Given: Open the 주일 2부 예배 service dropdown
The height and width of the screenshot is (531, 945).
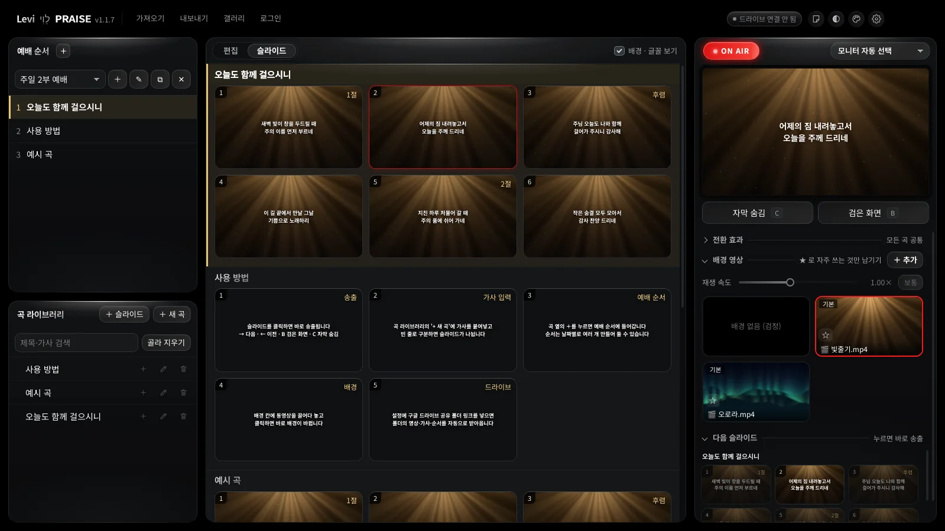Looking at the screenshot, I should click(x=60, y=79).
